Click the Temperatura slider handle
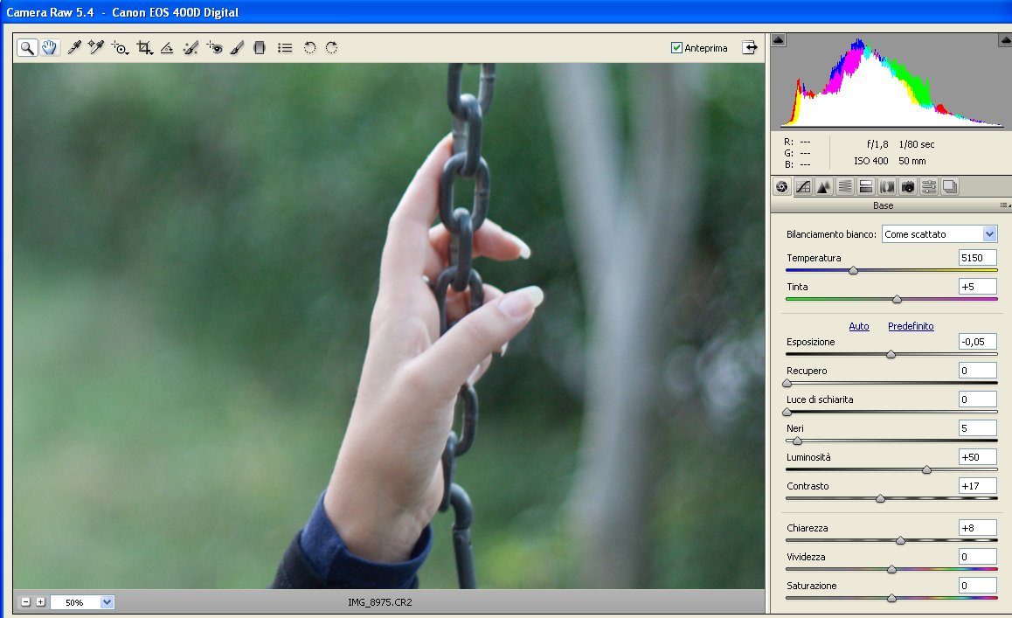The width and height of the screenshot is (1012, 618). click(854, 270)
